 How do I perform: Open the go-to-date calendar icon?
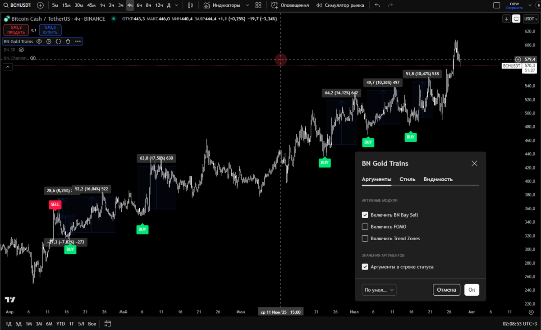click(x=108, y=324)
